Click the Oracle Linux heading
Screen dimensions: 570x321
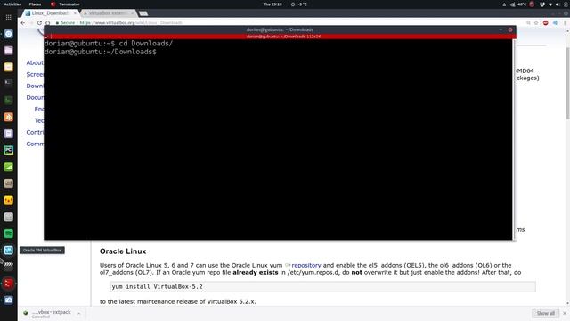123,251
